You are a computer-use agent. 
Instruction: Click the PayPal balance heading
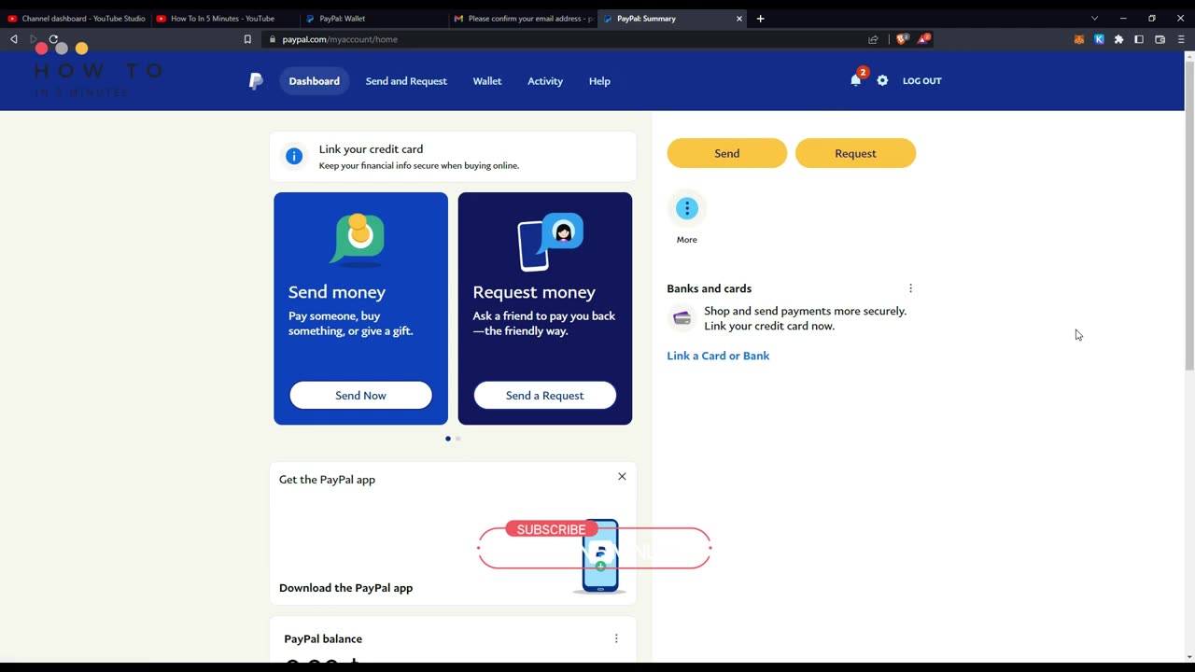coord(323,638)
